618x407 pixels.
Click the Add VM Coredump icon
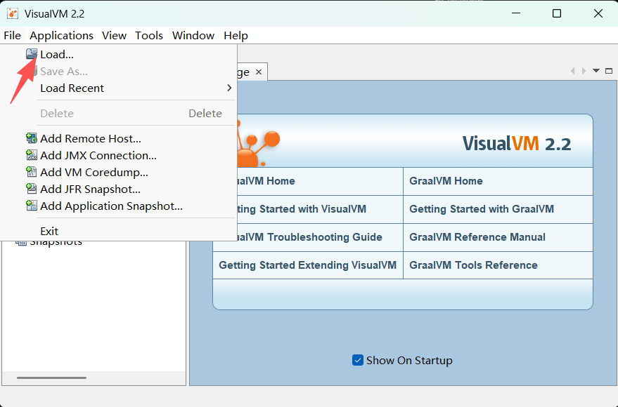click(32, 172)
